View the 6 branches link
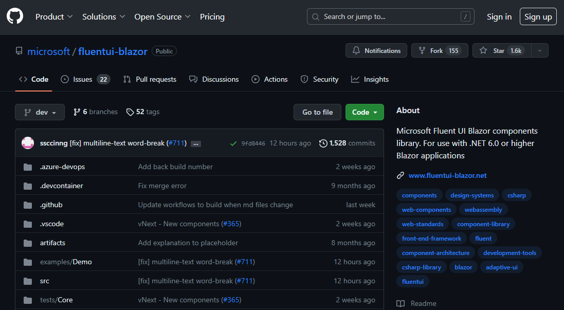The width and height of the screenshot is (564, 310). 95,112
